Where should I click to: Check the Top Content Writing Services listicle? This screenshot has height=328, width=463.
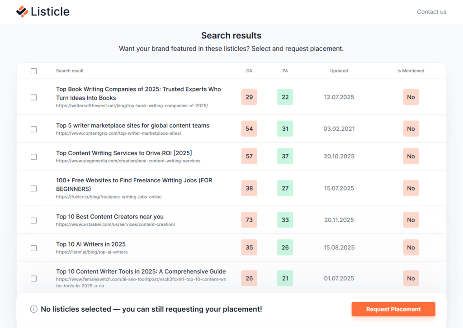tap(33, 156)
